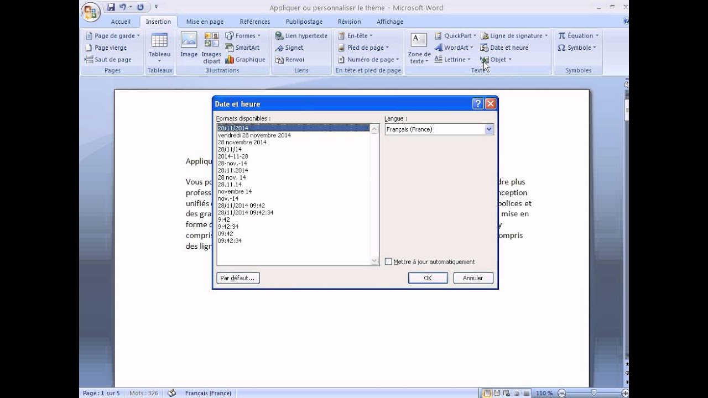
Task: Click the Par défaut... button
Action: [238, 278]
